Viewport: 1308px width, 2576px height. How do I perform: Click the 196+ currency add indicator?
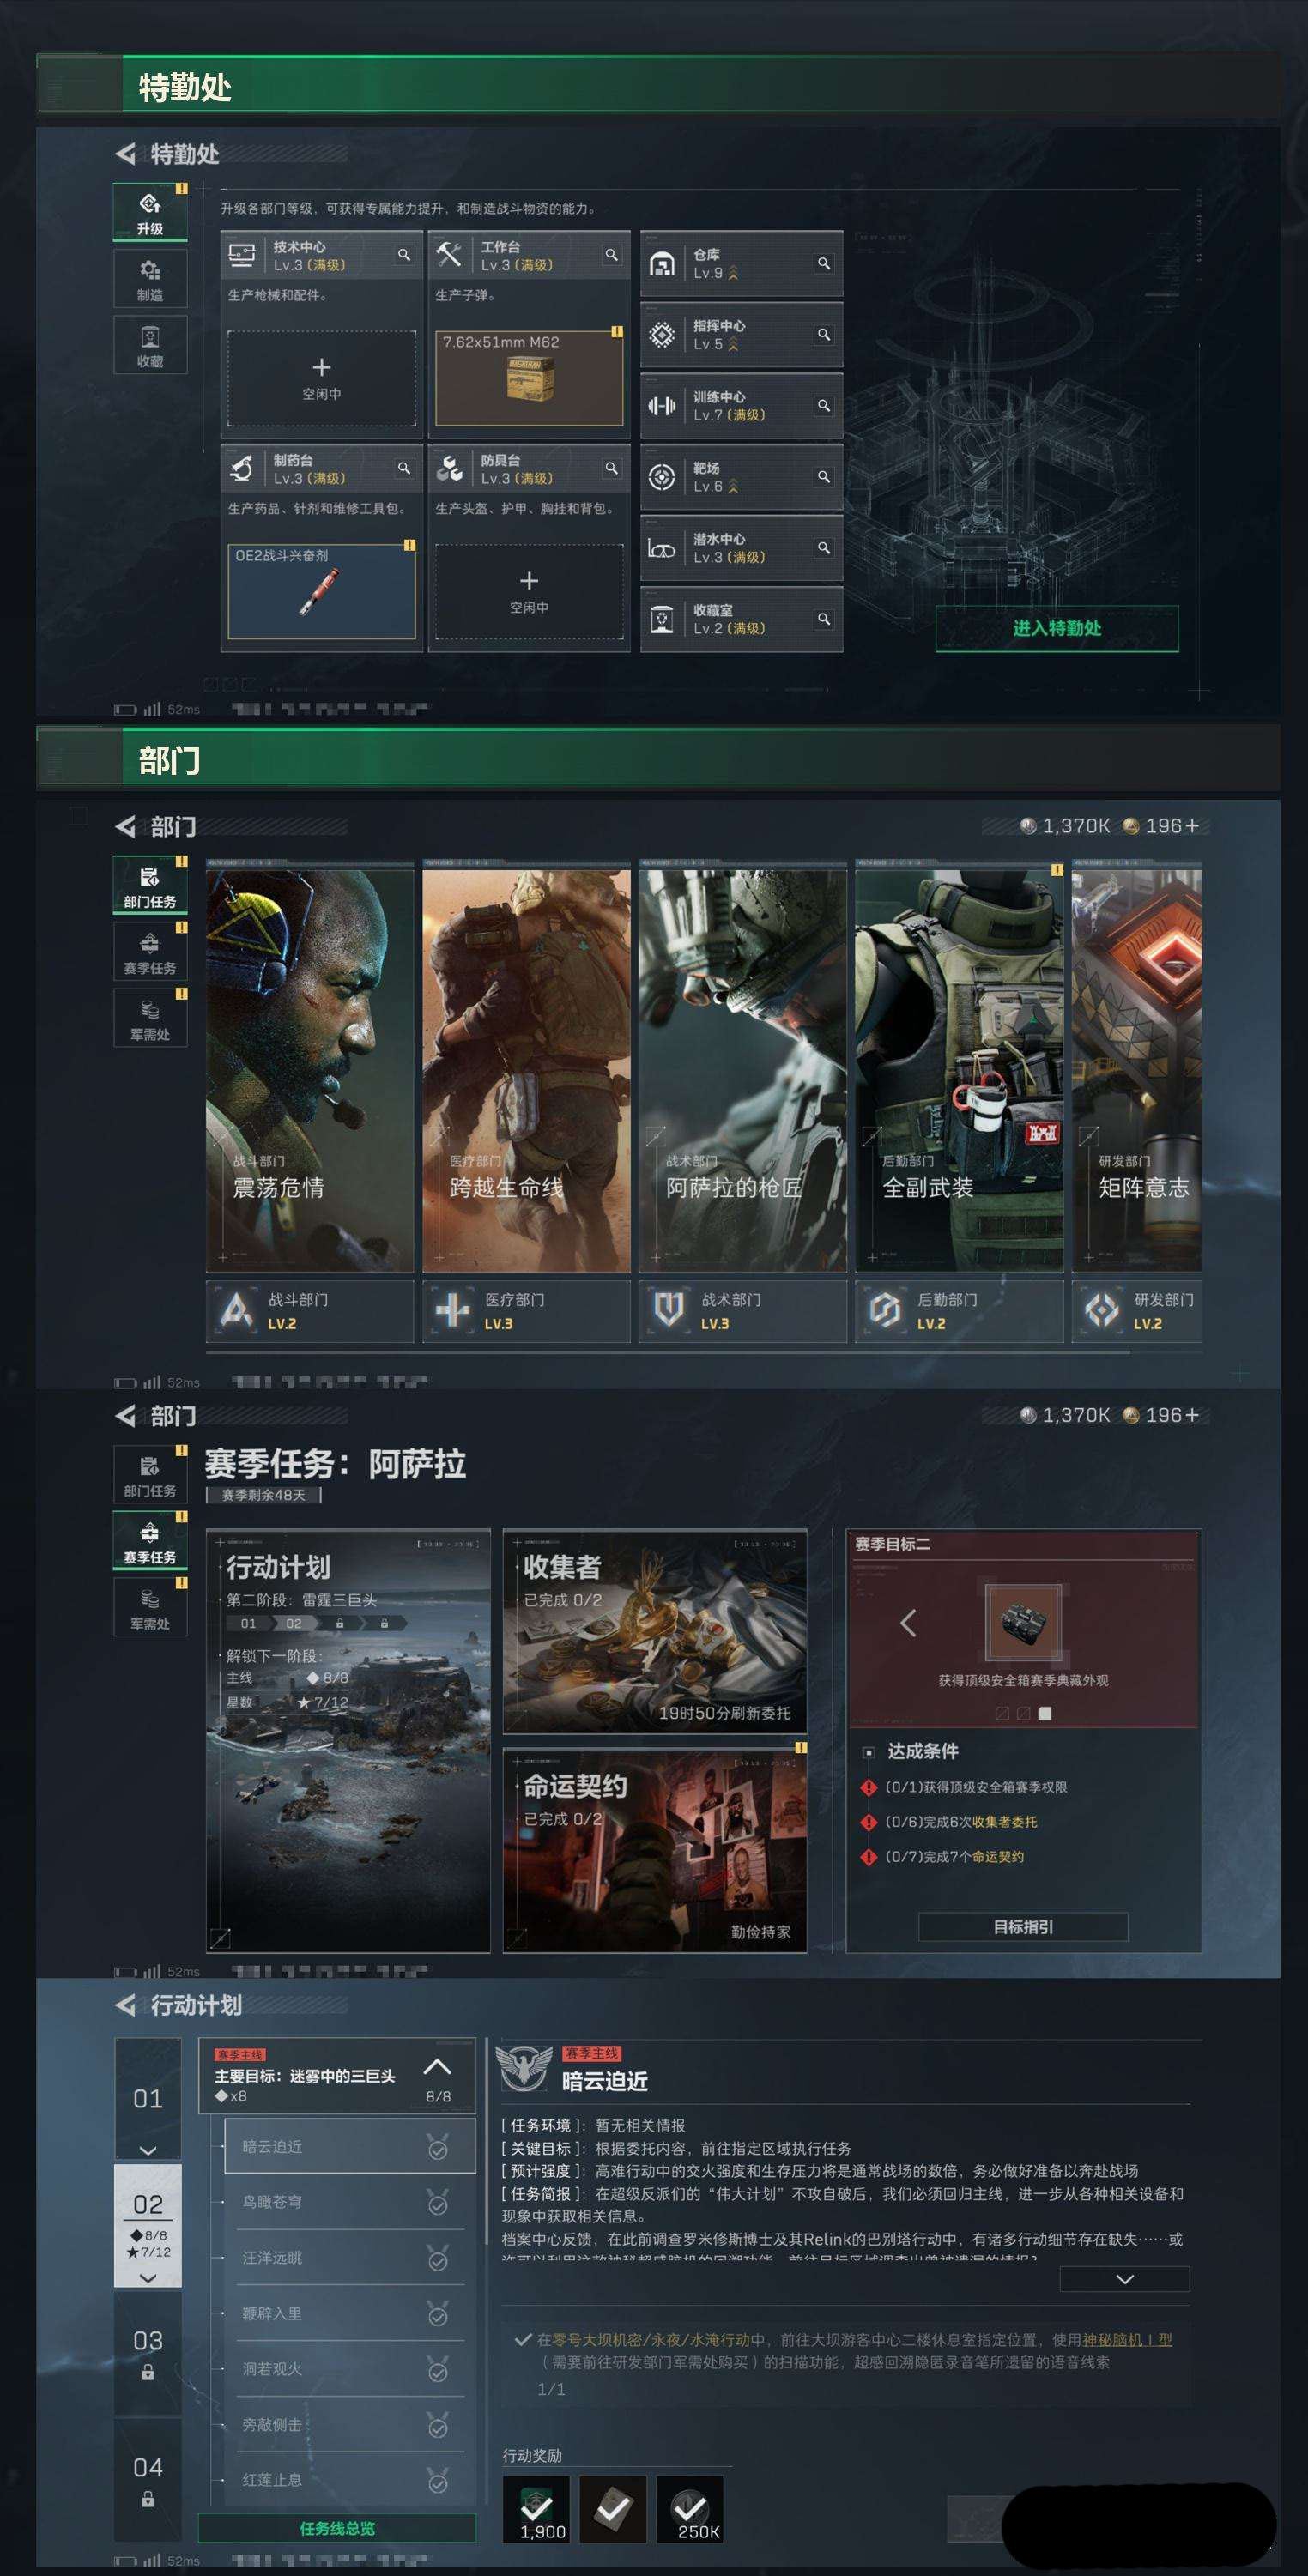click(x=1160, y=826)
